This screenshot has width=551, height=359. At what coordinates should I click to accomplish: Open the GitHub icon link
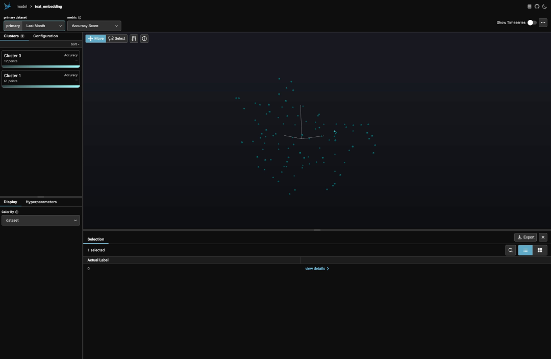coord(537,6)
